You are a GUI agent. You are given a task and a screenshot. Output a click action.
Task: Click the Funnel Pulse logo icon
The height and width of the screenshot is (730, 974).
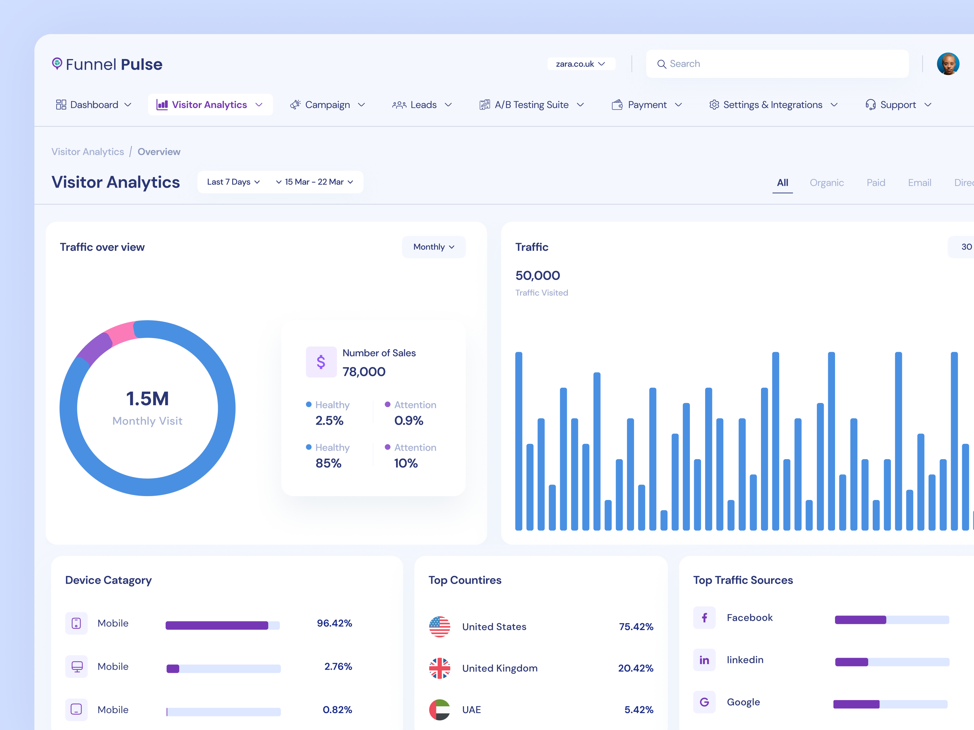[58, 64]
